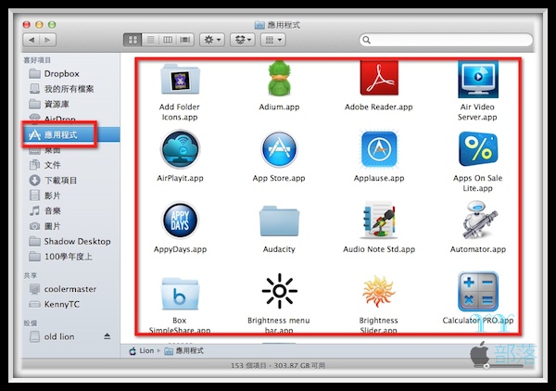Select 應用程式 in the sidebar
This screenshot has width=556, height=391.
tap(71, 134)
